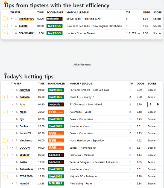Click the Unibet logo in maer20's row
This screenshot has width=164, height=188.
point(56,183)
